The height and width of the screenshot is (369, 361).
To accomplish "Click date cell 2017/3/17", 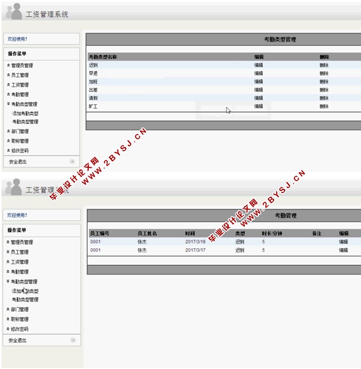I will click(195, 250).
